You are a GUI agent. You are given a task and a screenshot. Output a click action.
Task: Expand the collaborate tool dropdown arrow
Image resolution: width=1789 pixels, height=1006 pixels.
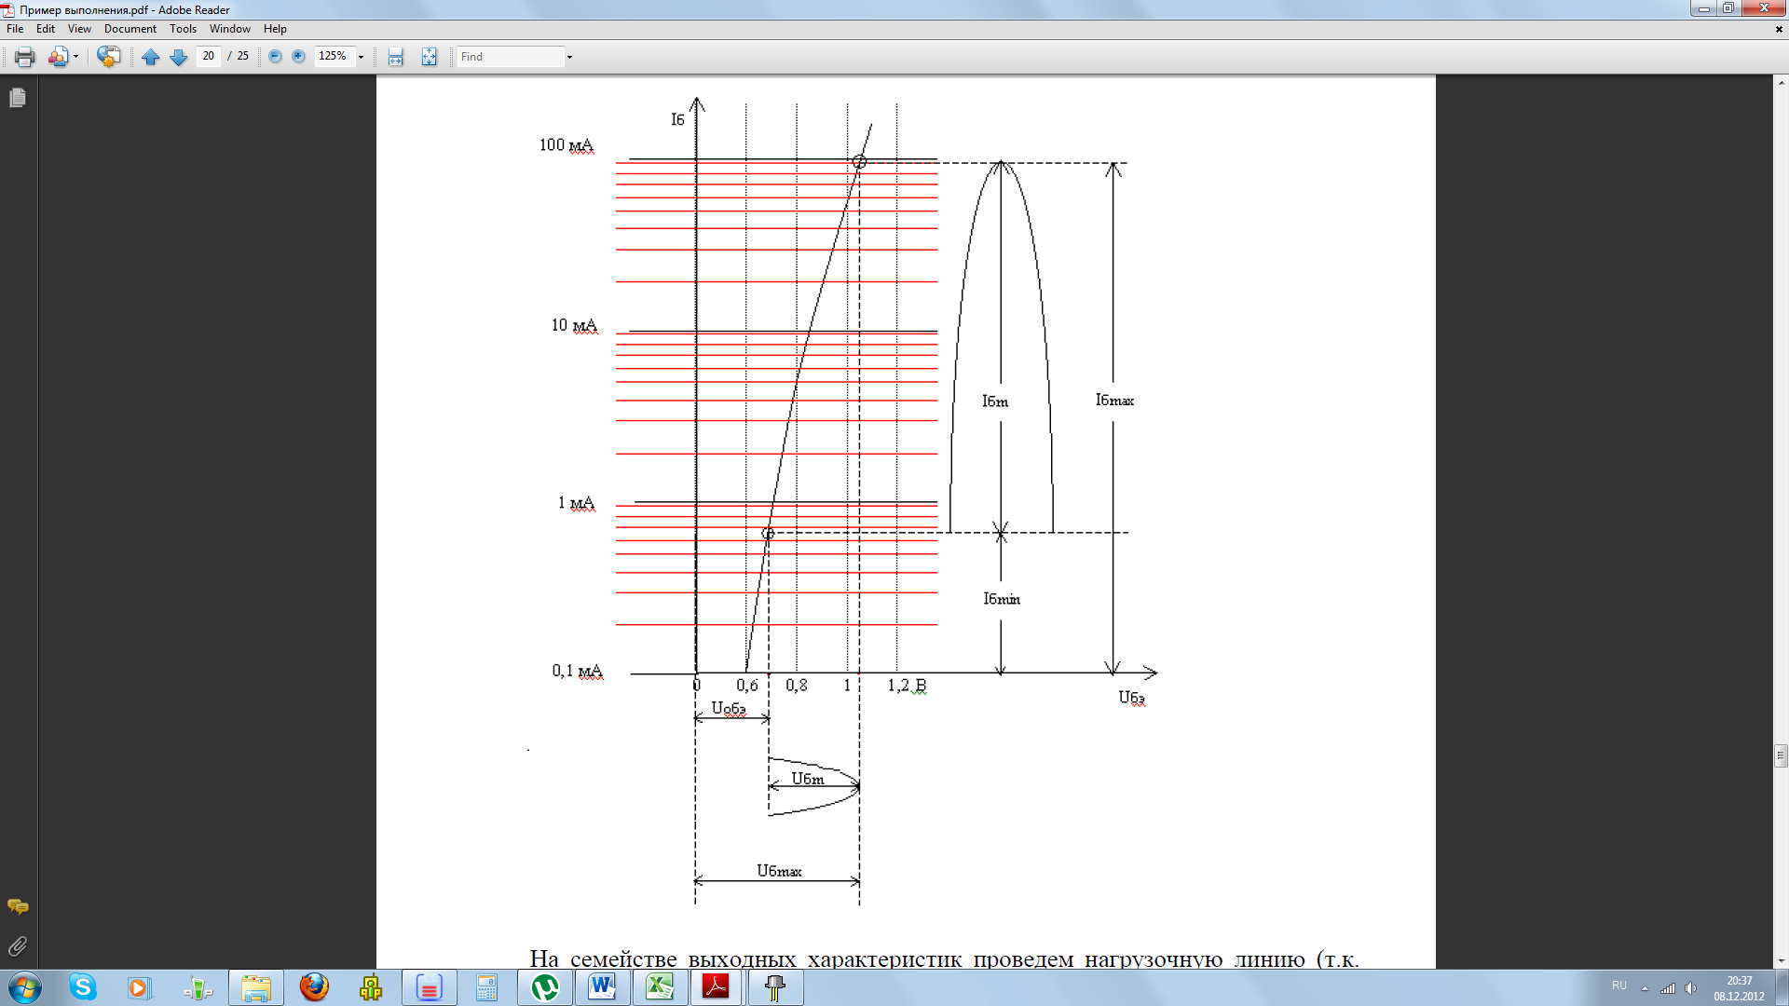pyautogui.click(x=75, y=57)
